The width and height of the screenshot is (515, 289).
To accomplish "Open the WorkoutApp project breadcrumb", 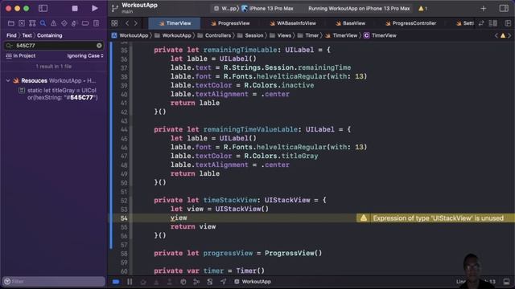I will 130,35.
